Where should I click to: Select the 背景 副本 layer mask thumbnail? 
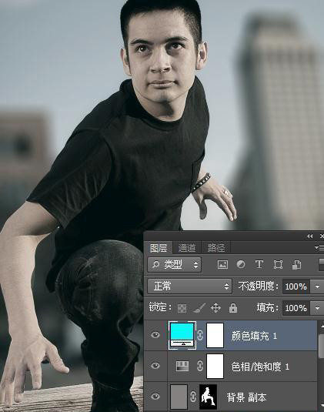coord(209,397)
